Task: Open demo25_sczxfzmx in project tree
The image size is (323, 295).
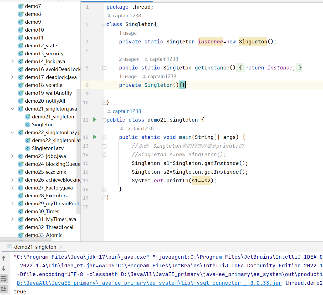Action: [45, 172]
